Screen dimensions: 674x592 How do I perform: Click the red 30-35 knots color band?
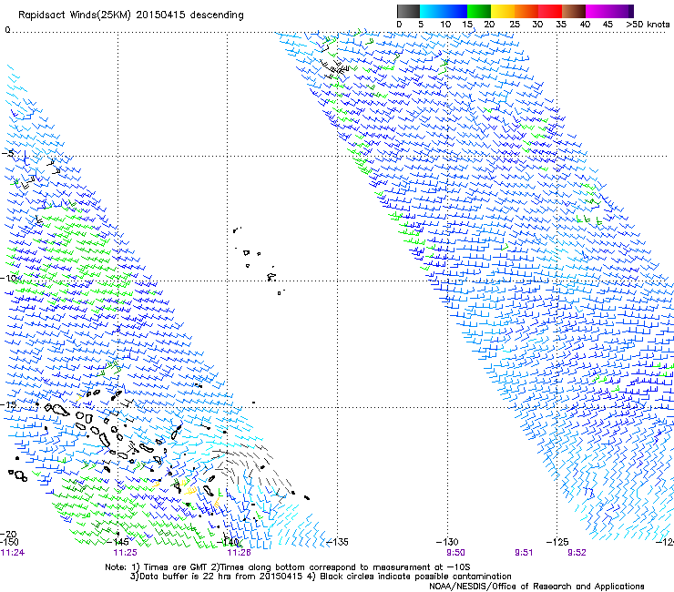[x=550, y=11]
